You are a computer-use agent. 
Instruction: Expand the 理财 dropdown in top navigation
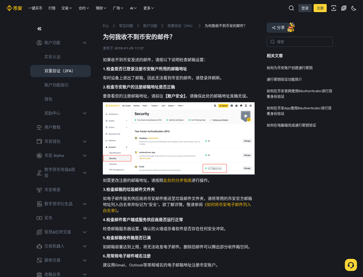coord(101,8)
